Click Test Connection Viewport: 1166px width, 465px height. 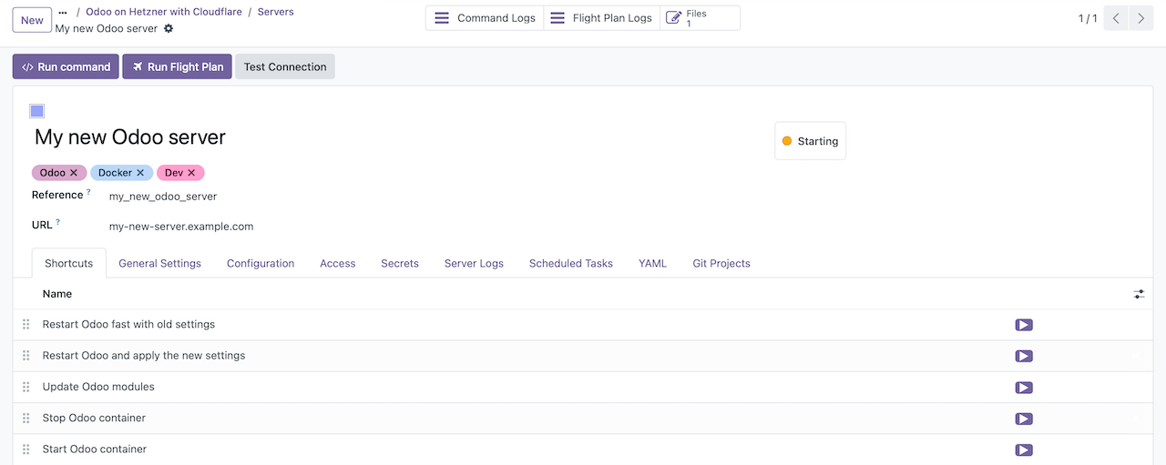point(285,66)
